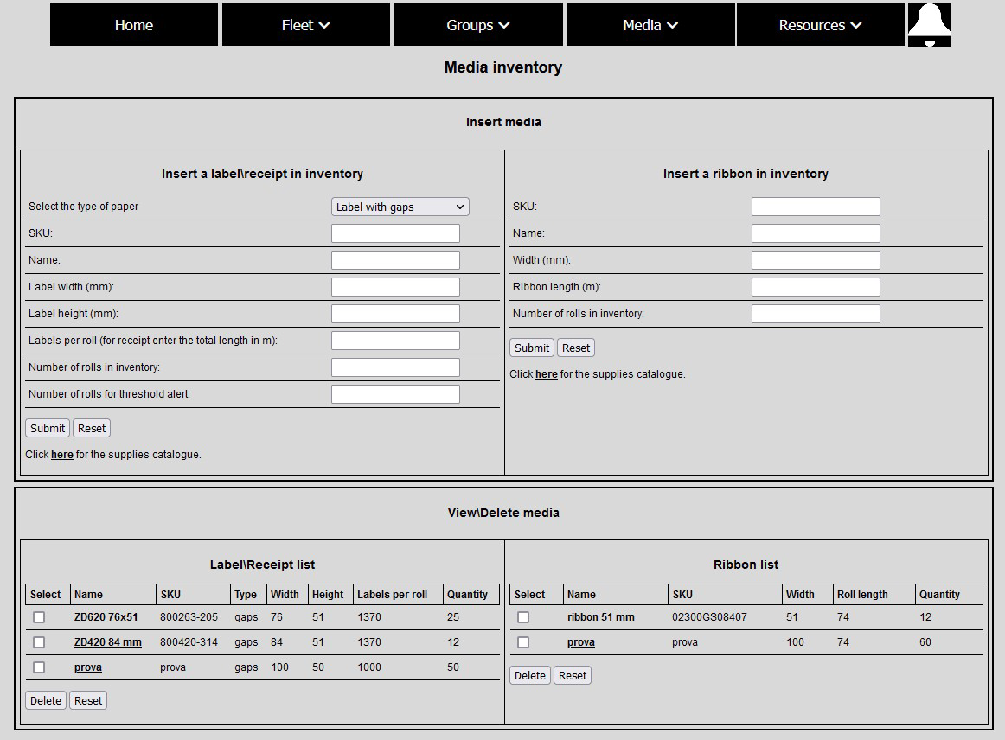The height and width of the screenshot is (740, 1005).
Task: Expand the Groups menu
Action: pyautogui.click(x=478, y=25)
